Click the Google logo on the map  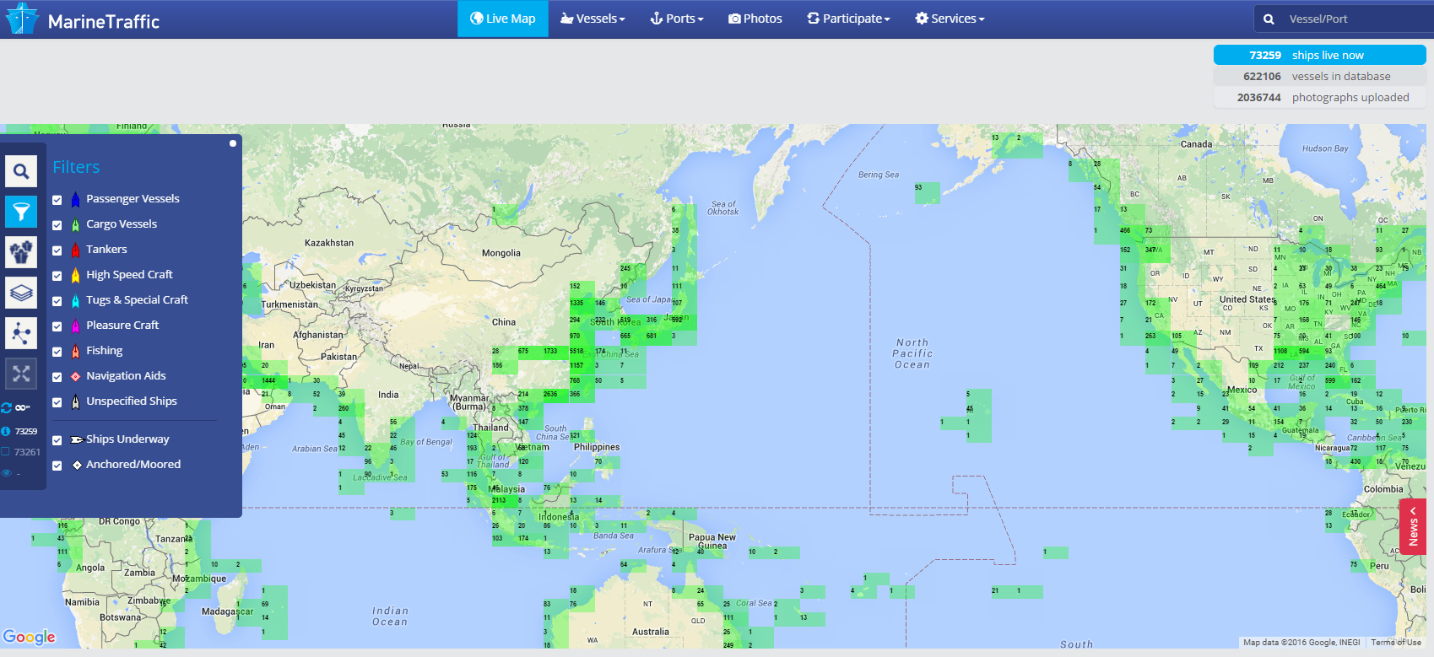(30, 637)
